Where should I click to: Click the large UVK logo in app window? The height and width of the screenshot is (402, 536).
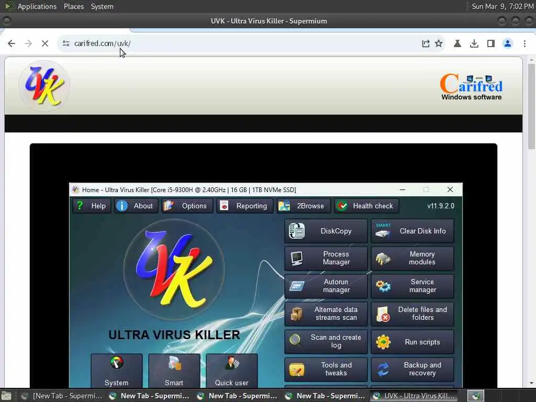point(174,270)
